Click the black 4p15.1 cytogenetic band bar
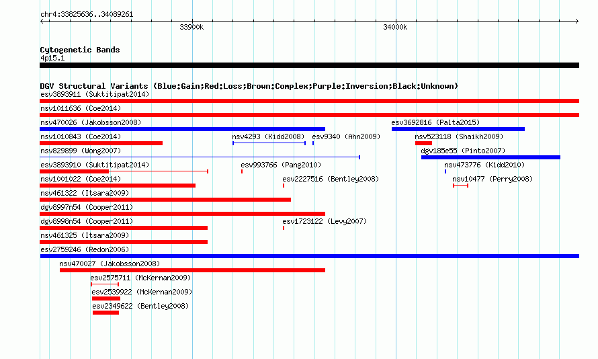598x359 pixels. coord(309,65)
